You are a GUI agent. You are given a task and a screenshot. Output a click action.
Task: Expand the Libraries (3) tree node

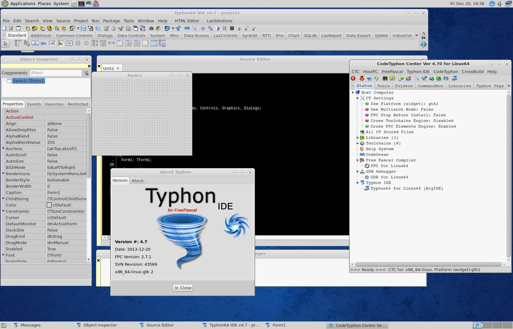[358, 138]
